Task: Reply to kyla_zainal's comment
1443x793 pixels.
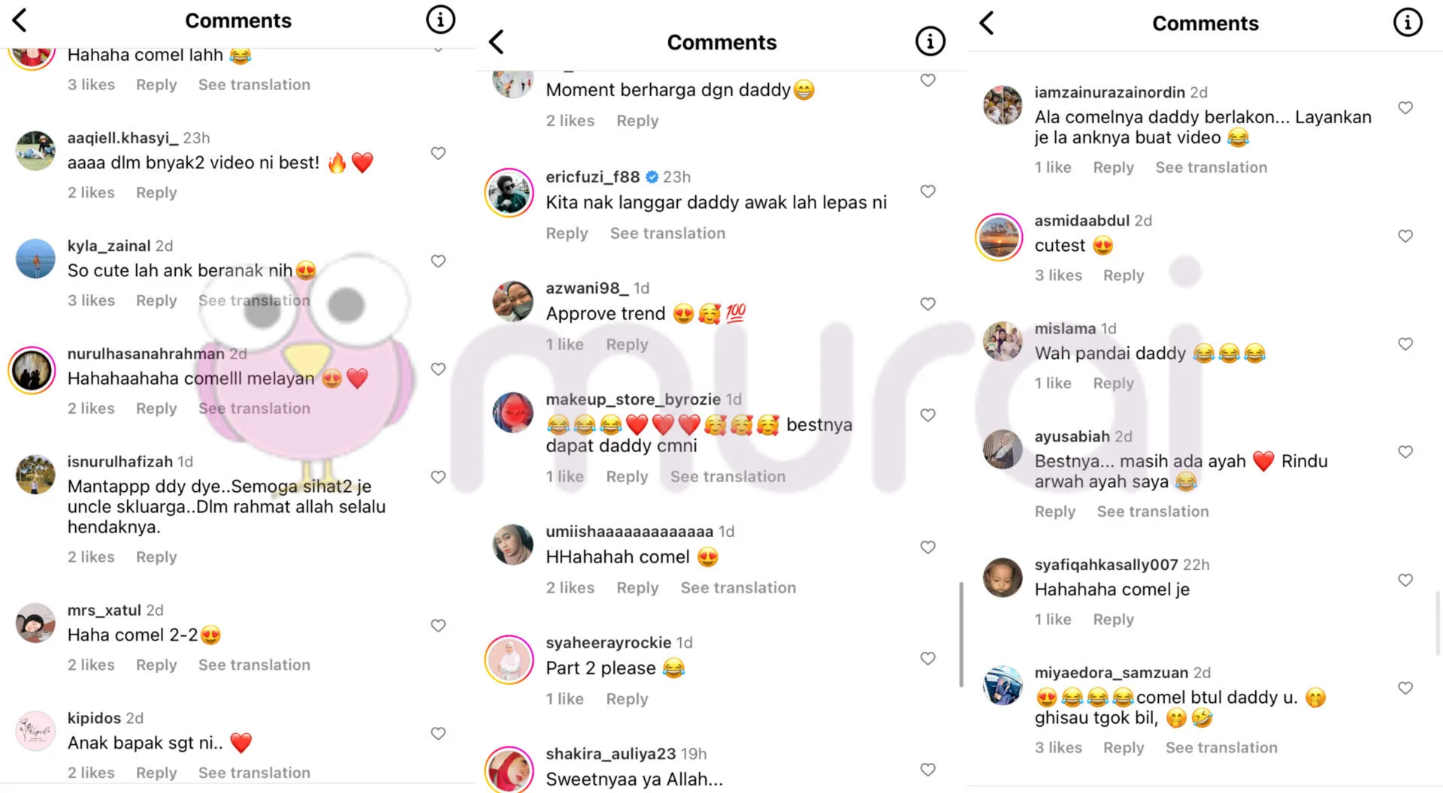Action: [156, 300]
